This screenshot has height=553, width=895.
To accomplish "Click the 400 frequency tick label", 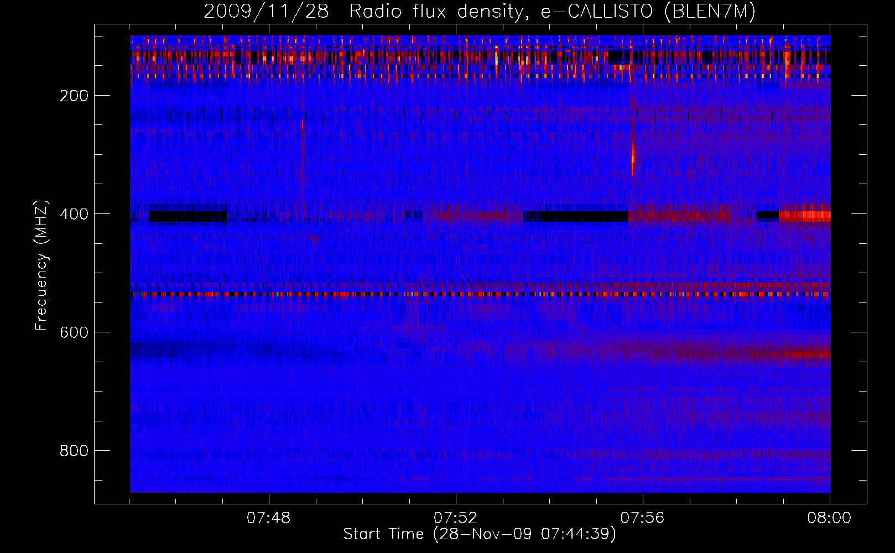I will (x=74, y=214).
